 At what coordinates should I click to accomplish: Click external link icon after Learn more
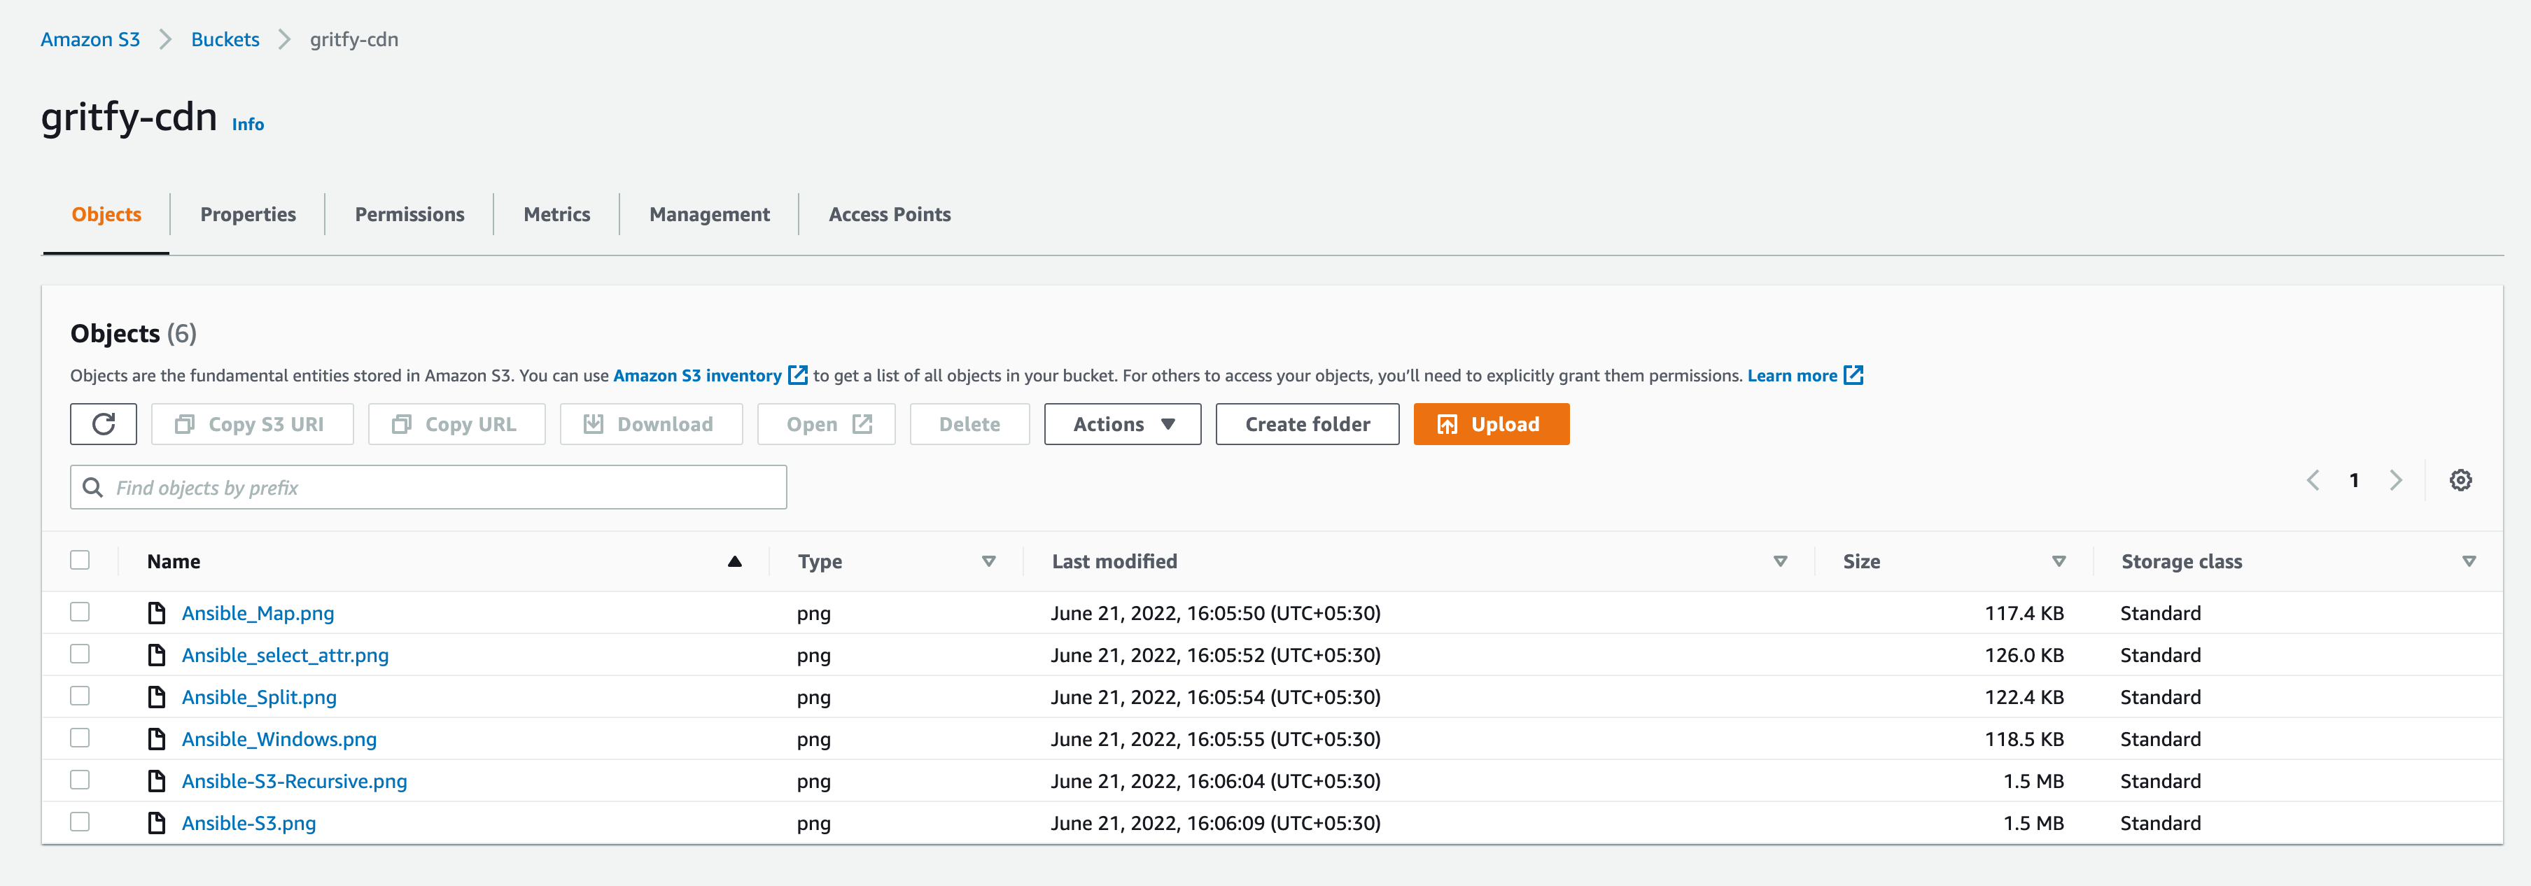coord(1853,375)
